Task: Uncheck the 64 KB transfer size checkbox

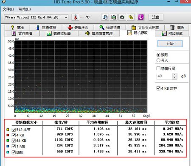Action: (14, 141)
